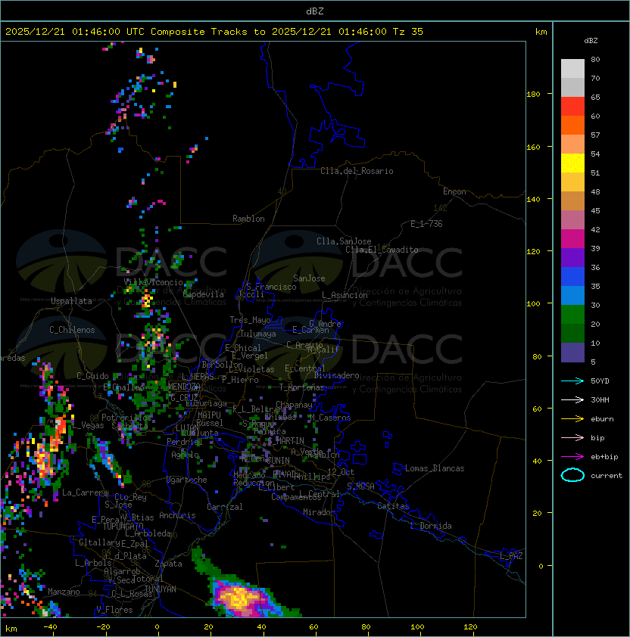
Task: Click the TUPUNGATO label on the map
Action: (123, 527)
